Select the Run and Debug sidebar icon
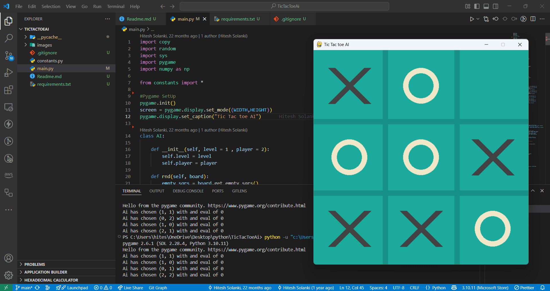This screenshot has height=291, width=550. (x=9, y=72)
